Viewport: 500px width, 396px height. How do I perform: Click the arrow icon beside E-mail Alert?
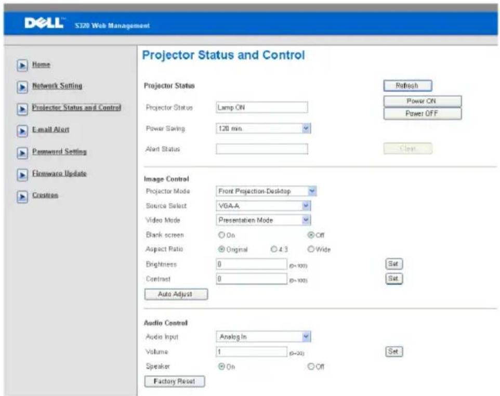click(x=22, y=131)
